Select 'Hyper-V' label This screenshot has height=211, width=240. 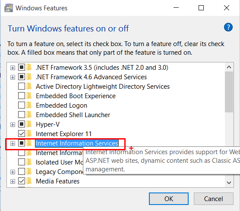47,124
